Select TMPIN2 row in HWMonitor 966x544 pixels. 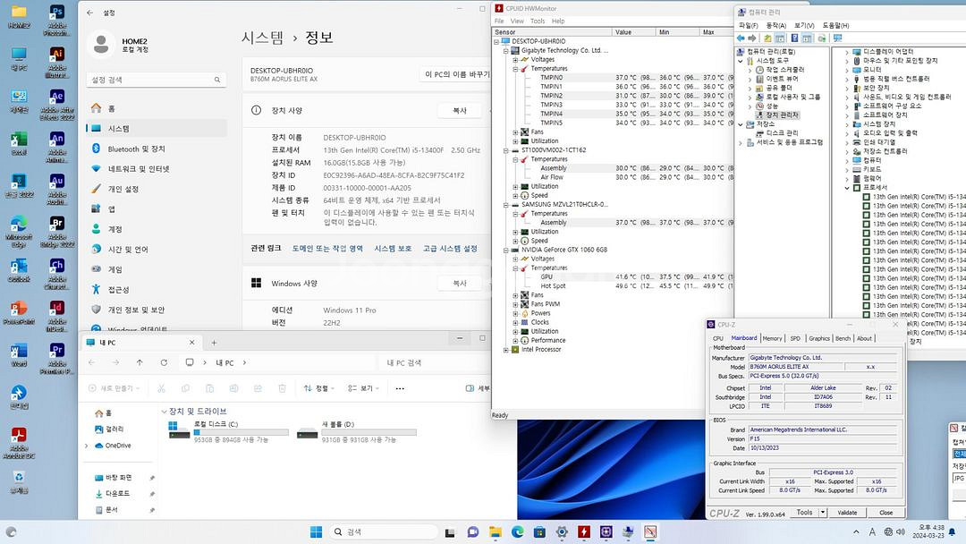(x=551, y=96)
